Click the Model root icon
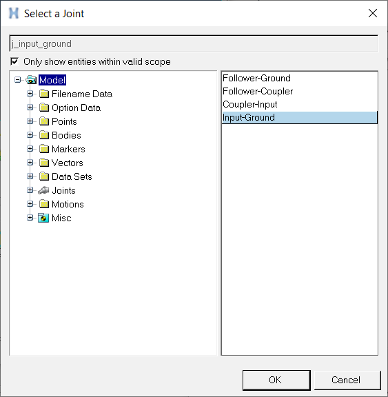The height and width of the screenshot is (397, 388). (31, 80)
